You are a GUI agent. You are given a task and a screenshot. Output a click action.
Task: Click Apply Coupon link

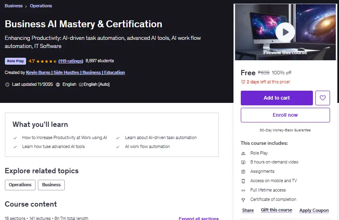(x=314, y=210)
